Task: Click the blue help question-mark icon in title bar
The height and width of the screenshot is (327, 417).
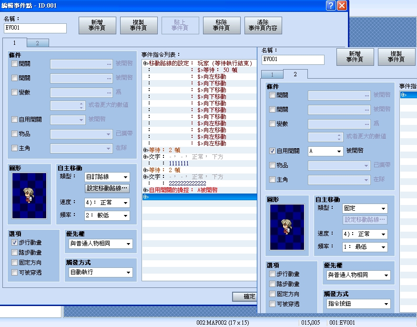Action: coord(331,5)
